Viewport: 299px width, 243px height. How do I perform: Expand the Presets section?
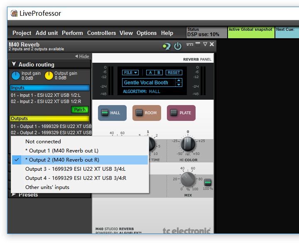tap(14, 194)
